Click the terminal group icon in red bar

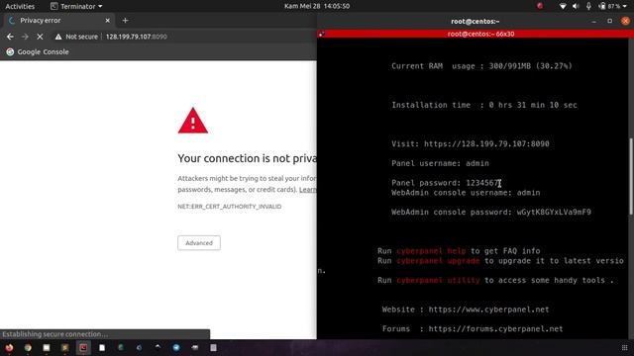[322, 34]
